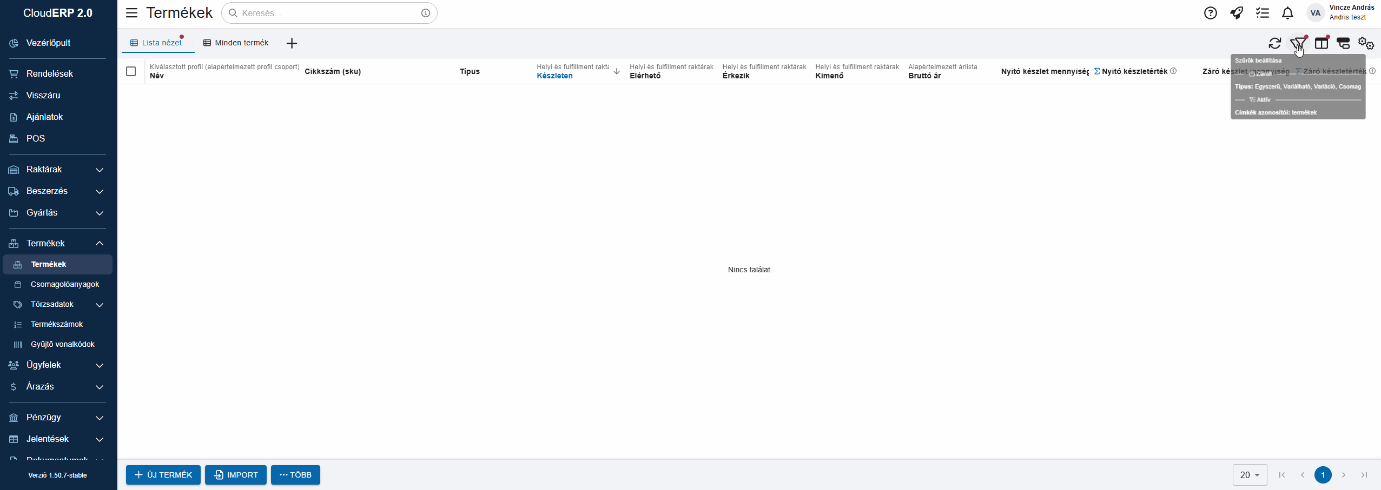Sort by Érkezik column header
This screenshot has height=490, width=1381.
pos(736,76)
